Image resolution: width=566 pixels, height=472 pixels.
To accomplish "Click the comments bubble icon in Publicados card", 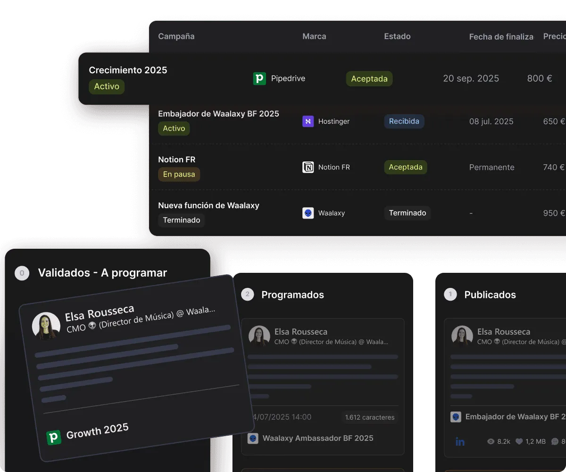I will (555, 442).
